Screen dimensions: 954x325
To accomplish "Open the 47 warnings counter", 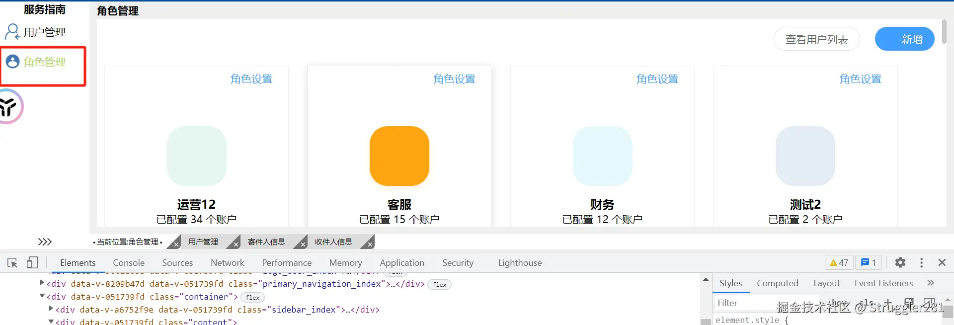I will (839, 262).
